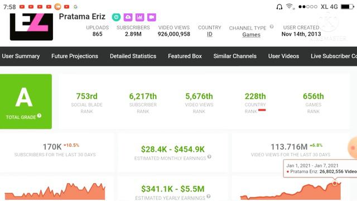Click the purple video camera icon
Screen dimensions: 357x201
pyautogui.click(x=152, y=17)
